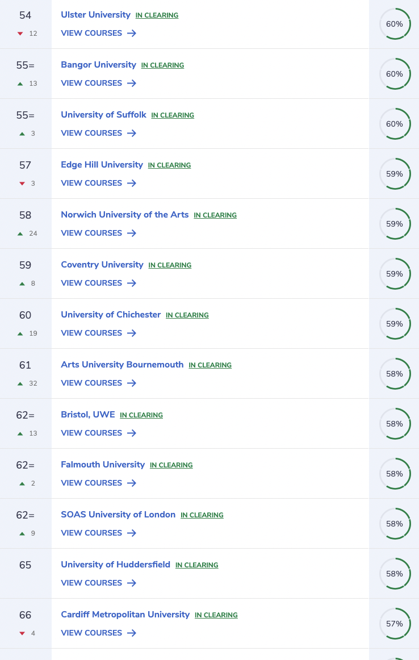The image size is (419, 660).
Task: Click In Clearing tag beside Cardiff Metropolitan University
Action: 216,615
